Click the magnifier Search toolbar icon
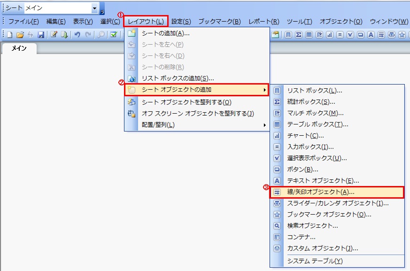This screenshot has height=271, width=410. [x=101, y=35]
